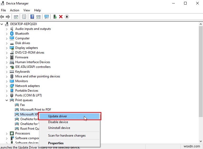Screen dimensions: 203x149
Task: Expand the Bluetooth node
Action: [7, 34]
